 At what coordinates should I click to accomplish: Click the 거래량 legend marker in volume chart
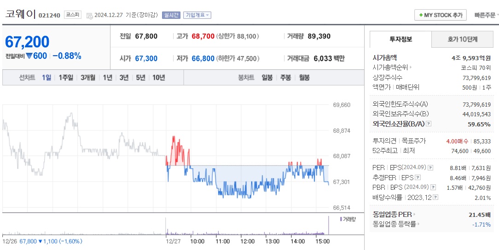point(341,219)
